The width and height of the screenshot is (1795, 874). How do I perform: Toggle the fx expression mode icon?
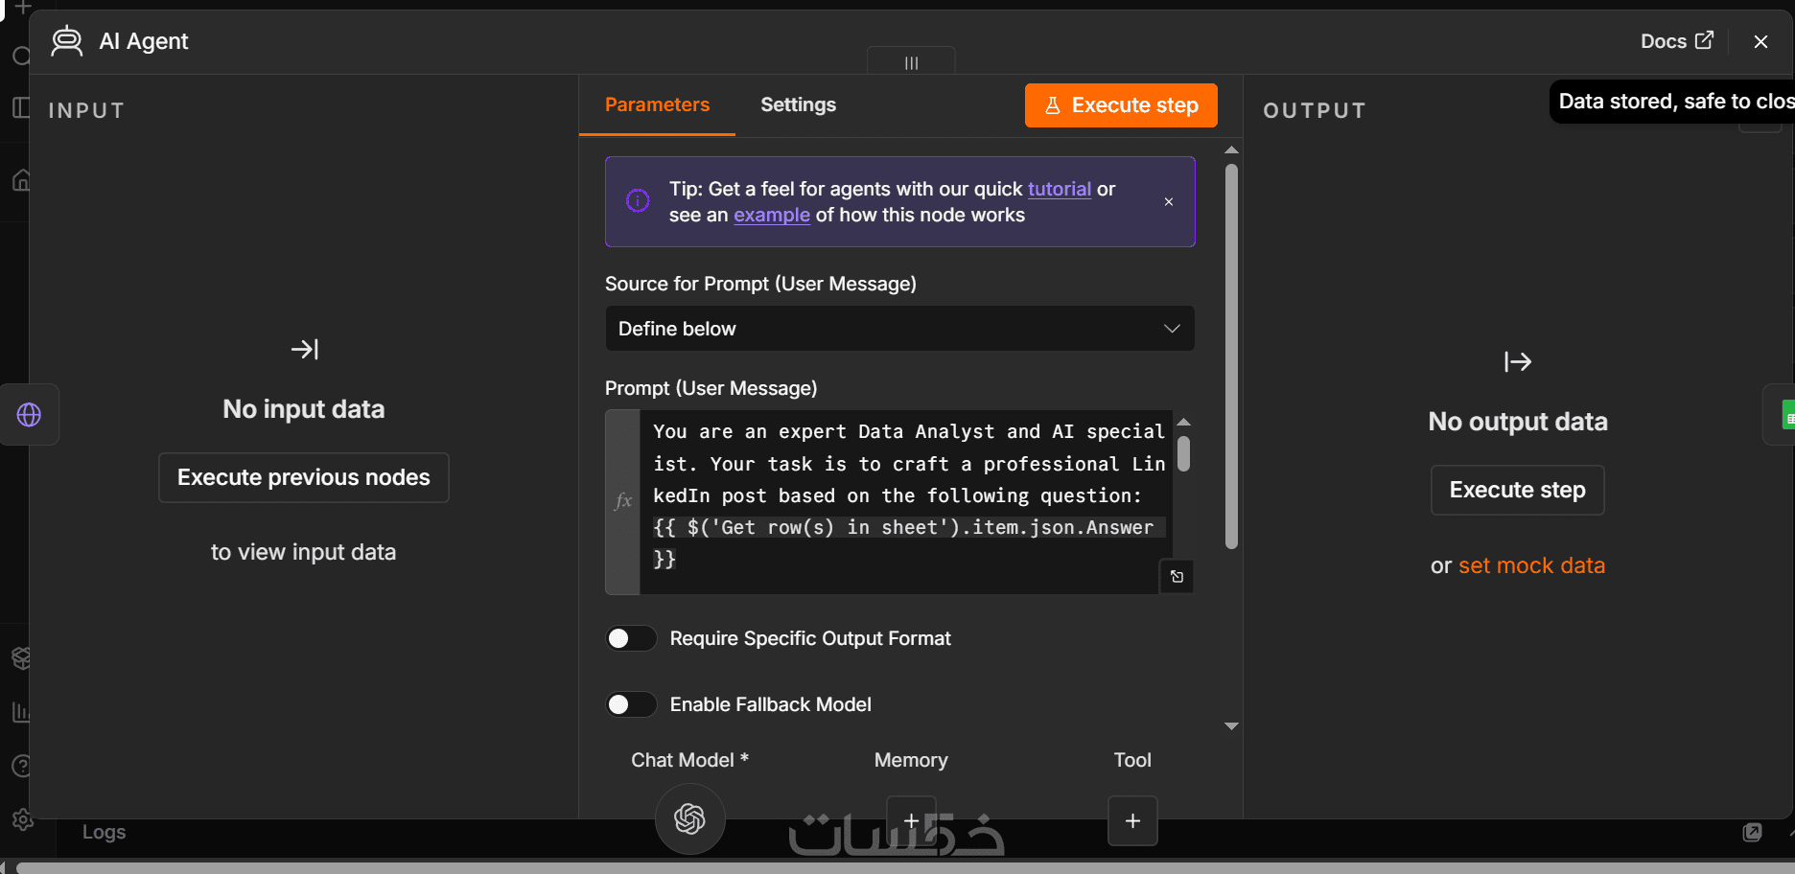click(x=622, y=501)
